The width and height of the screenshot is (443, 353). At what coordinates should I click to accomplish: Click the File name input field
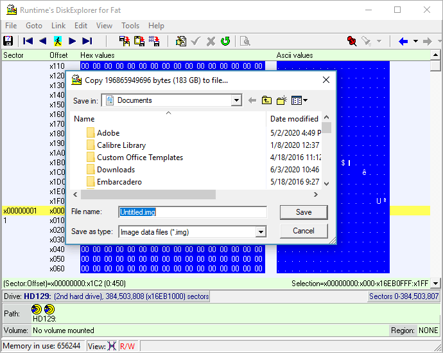pyautogui.click(x=193, y=212)
